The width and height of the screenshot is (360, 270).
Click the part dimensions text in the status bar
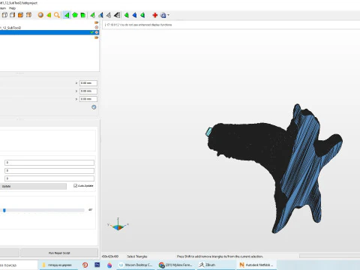pos(110,256)
